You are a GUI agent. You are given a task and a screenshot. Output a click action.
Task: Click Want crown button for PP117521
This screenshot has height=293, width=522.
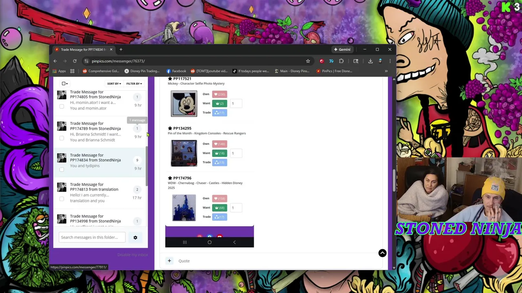(219, 103)
